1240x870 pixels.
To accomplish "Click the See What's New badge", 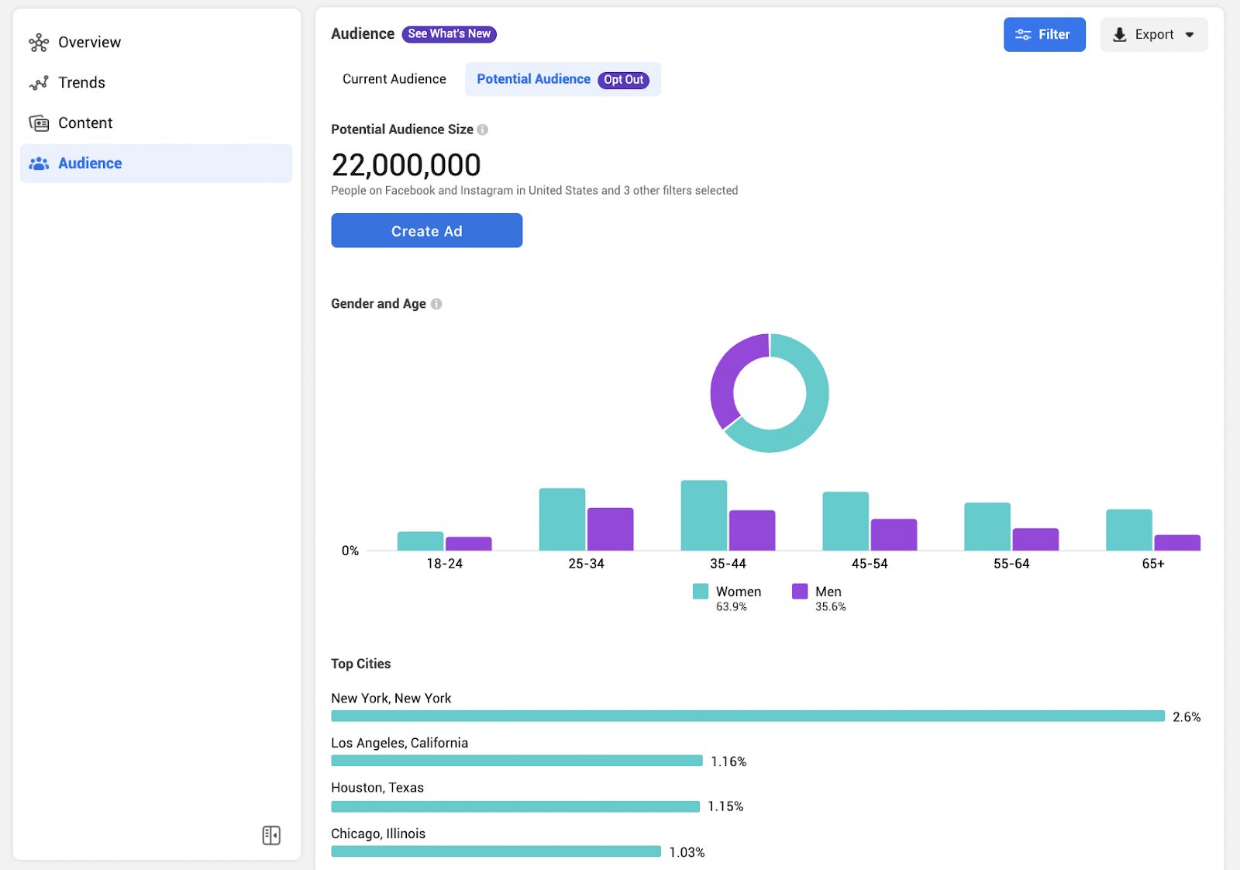I will (449, 34).
